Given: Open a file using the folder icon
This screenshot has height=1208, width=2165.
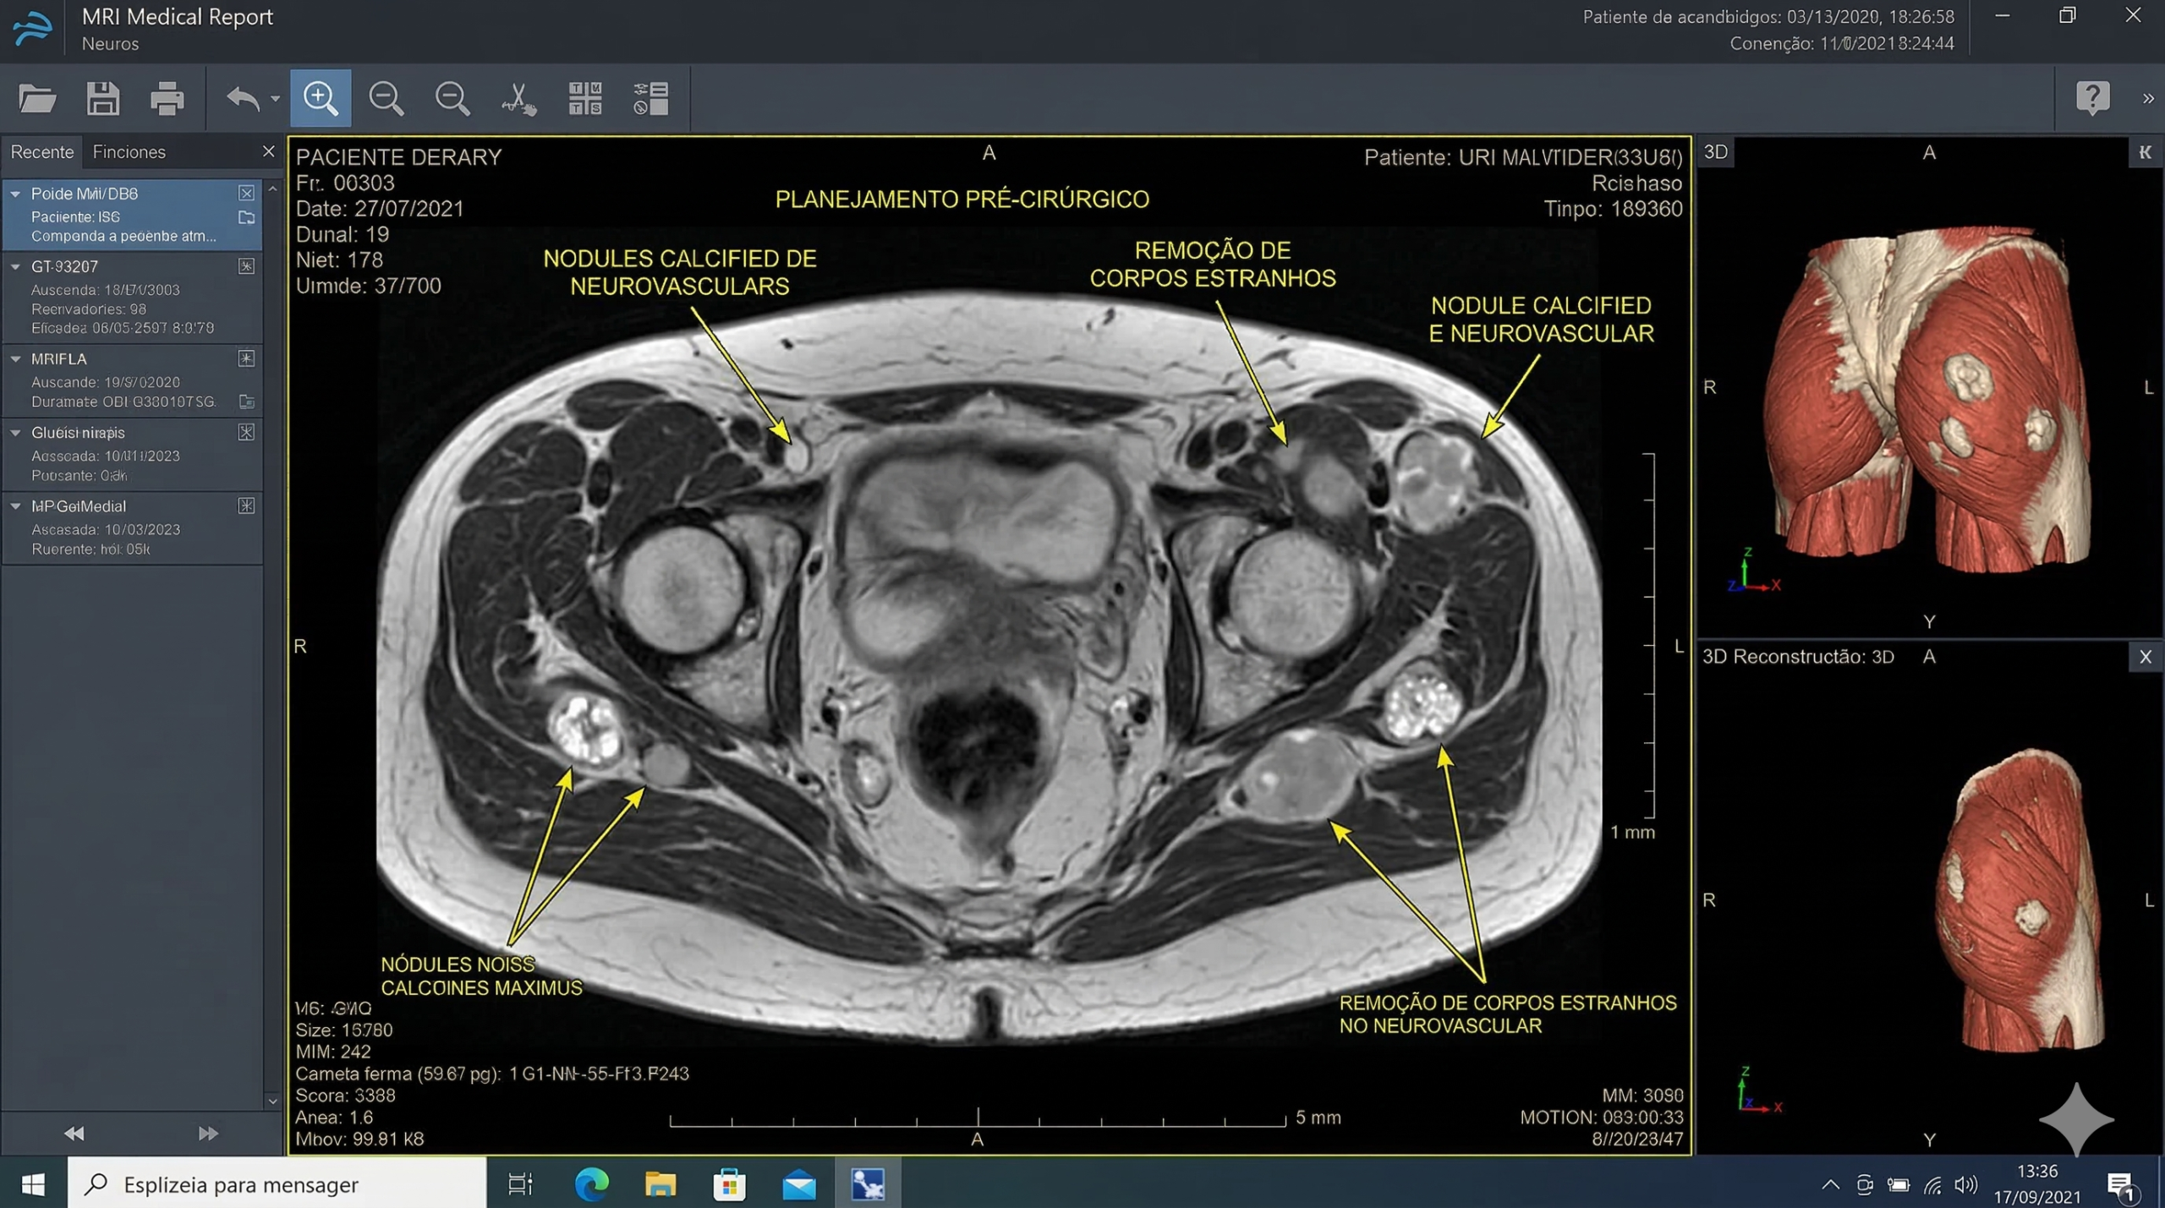Looking at the screenshot, I should coord(38,98).
